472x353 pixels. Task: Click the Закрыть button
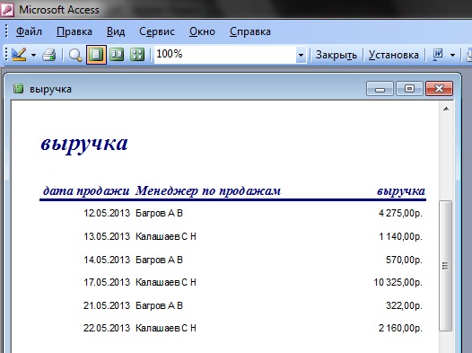tap(336, 55)
